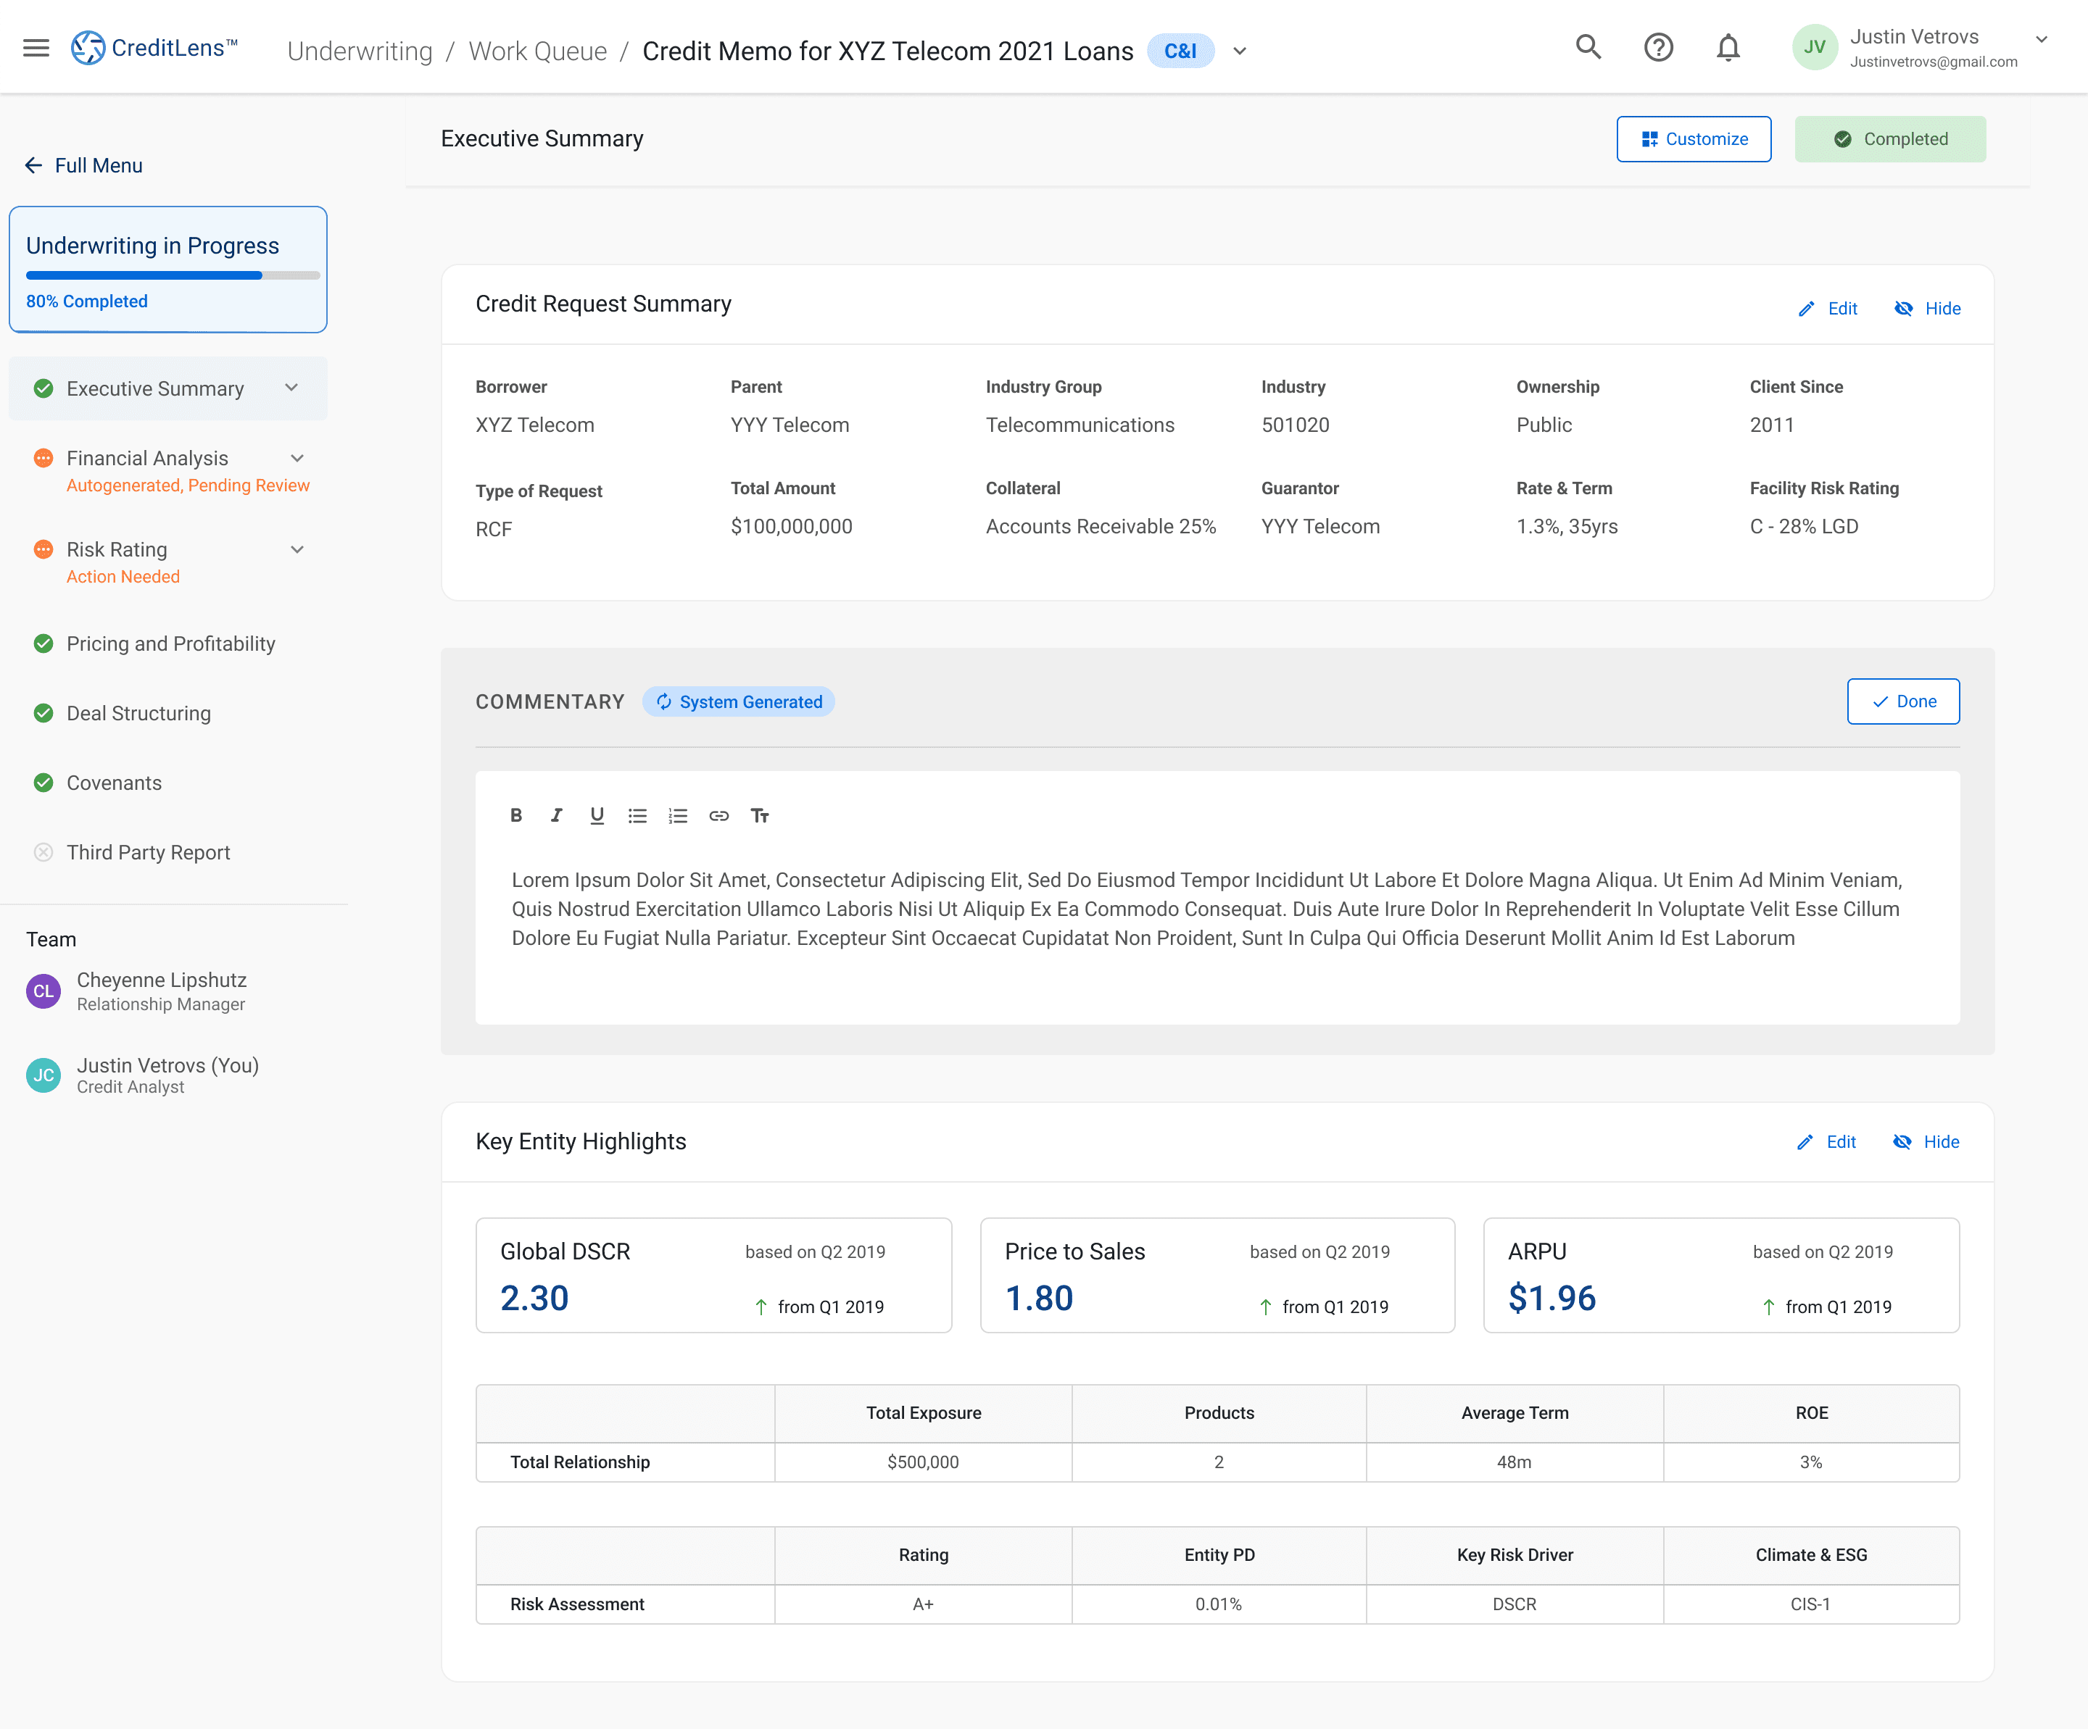Expand the Financial Analysis section chevron
Image resolution: width=2088 pixels, height=1729 pixels.
297,458
